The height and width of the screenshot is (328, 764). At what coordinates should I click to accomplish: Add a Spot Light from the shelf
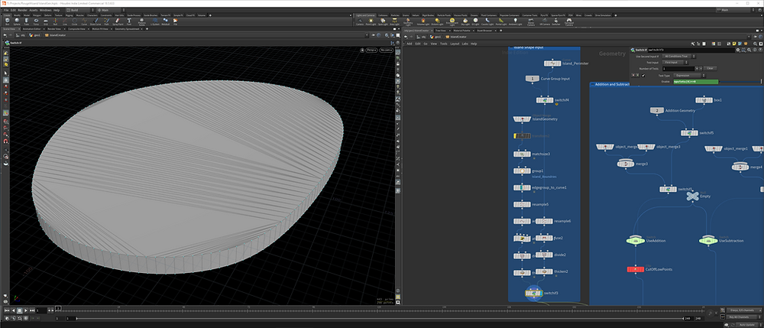click(x=383, y=21)
